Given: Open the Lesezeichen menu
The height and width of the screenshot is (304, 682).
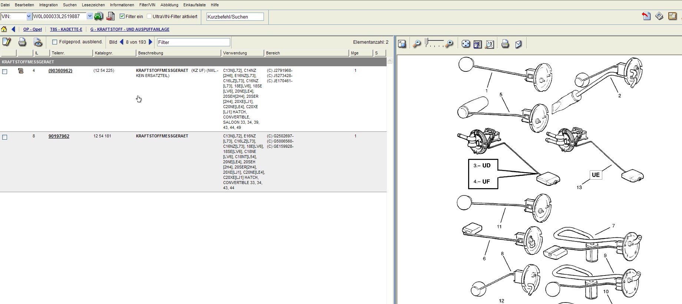Looking at the screenshot, I should pyautogui.click(x=93, y=5).
